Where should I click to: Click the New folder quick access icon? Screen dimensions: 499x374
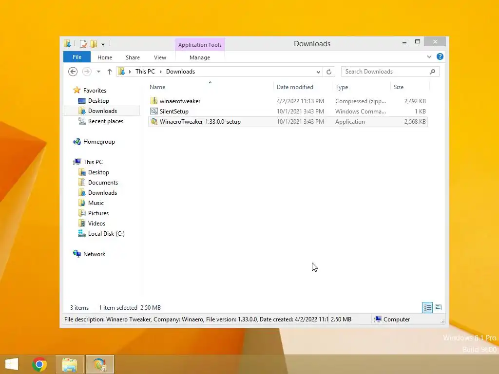pos(94,44)
